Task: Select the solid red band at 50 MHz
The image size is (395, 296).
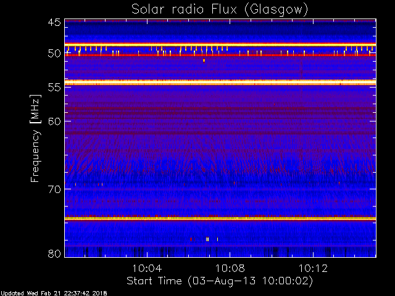Action: click(220, 55)
